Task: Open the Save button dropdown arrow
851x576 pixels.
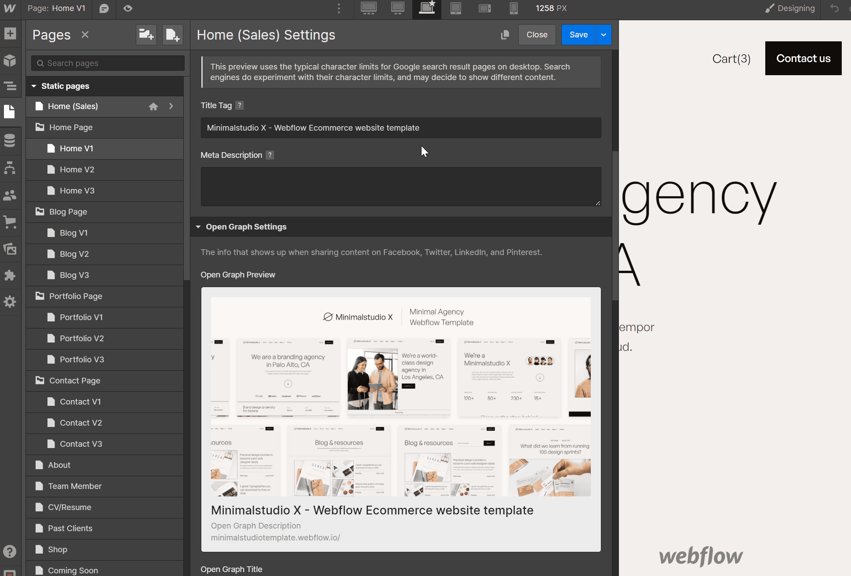Action: 603,34
